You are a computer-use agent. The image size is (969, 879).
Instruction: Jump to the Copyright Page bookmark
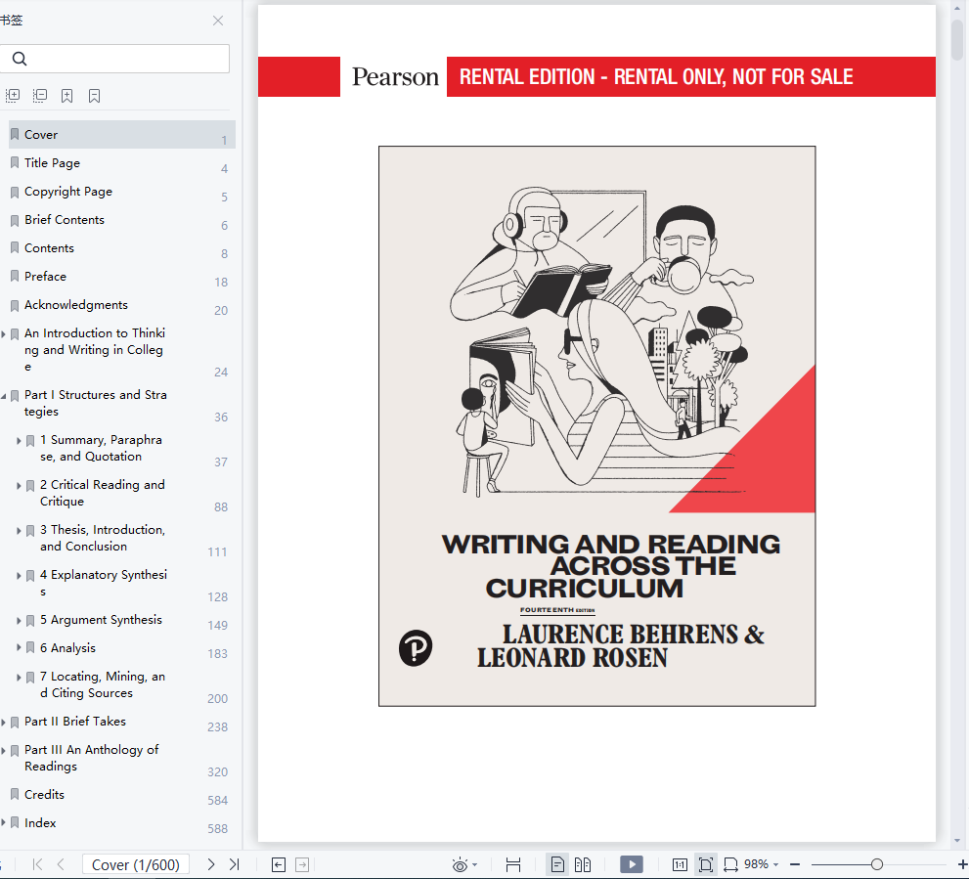(x=68, y=192)
